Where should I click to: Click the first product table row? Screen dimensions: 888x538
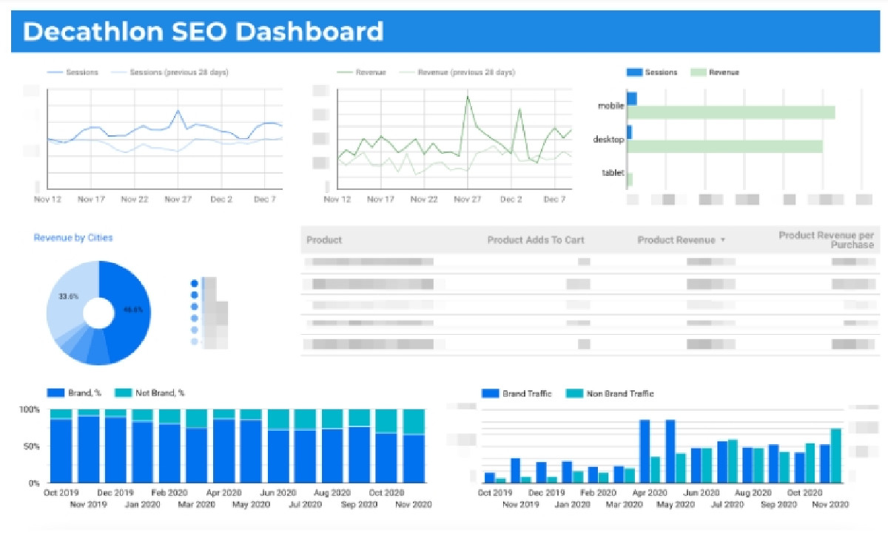(x=590, y=262)
